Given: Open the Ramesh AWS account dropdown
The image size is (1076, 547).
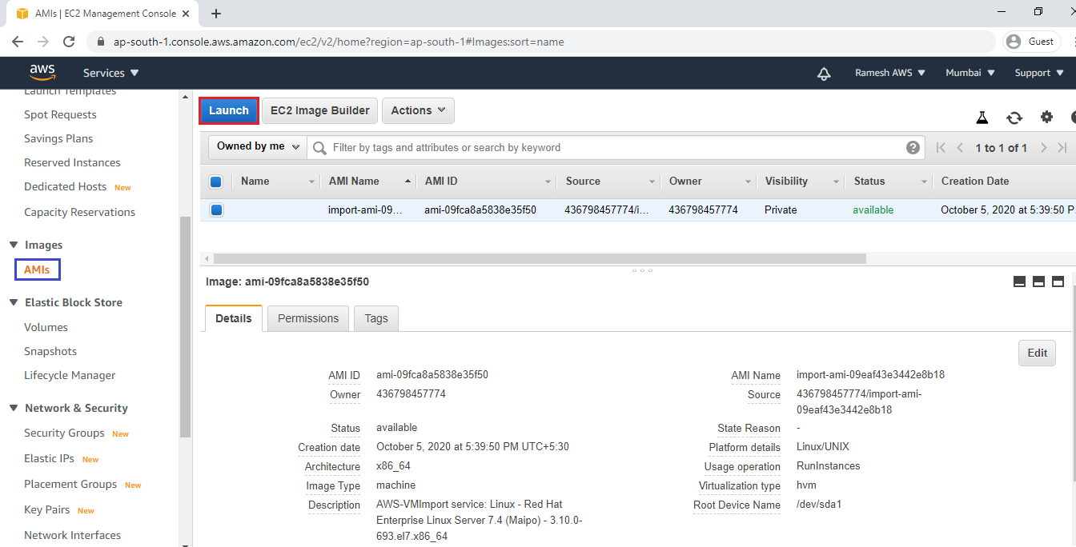Looking at the screenshot, I should pos(890,73).
